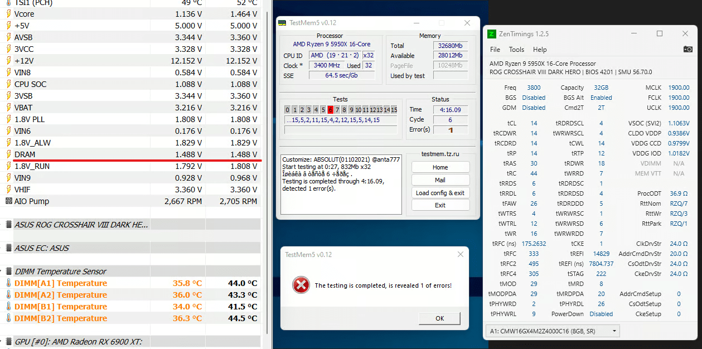Click the TestMem5 title bar app icon

tap(283, 23)
